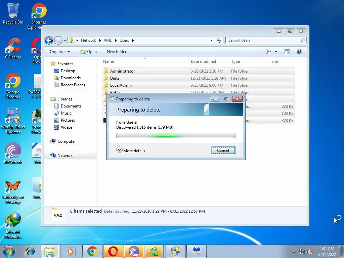Screen dimensions: 344x258
Task: Click the search magnifier icon
Action: [x=302, y=40]
